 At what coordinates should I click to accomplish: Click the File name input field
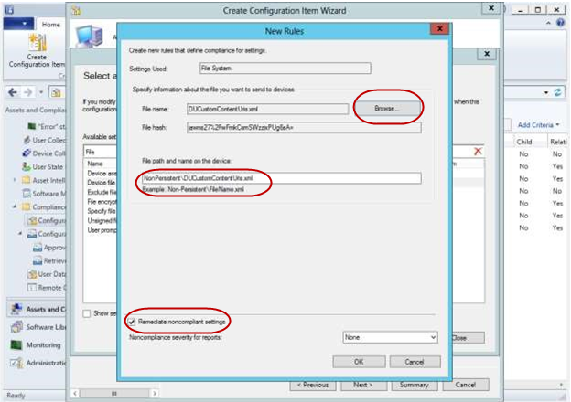(x=267, y=109)
